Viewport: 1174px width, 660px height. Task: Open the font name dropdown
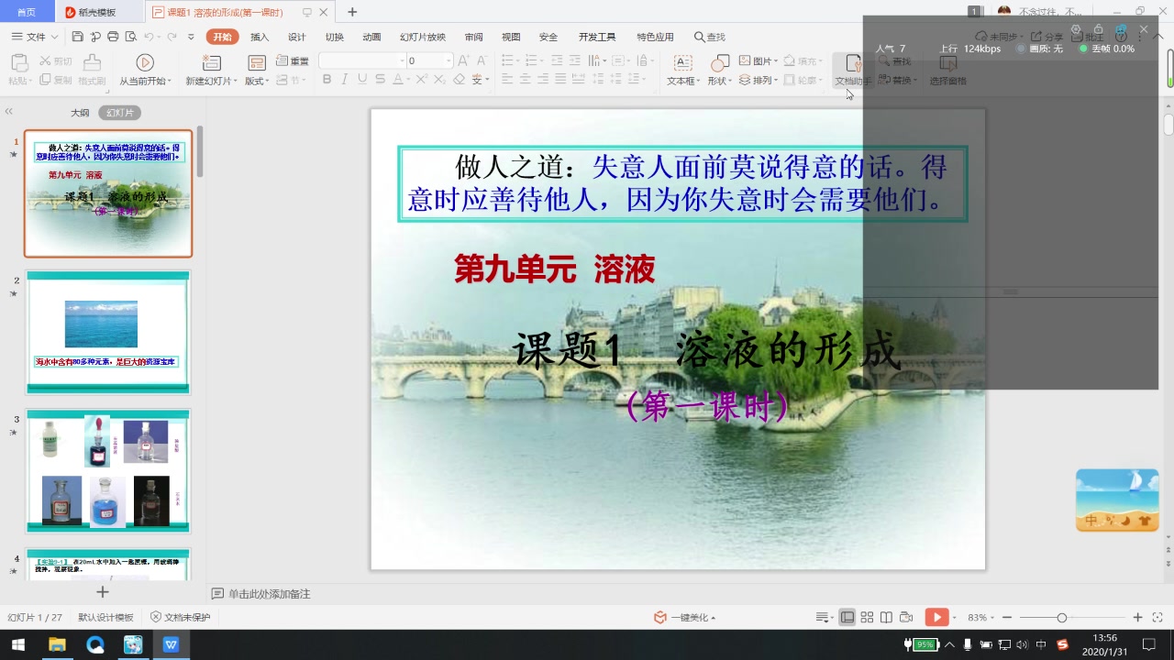(x=402, y=60)
